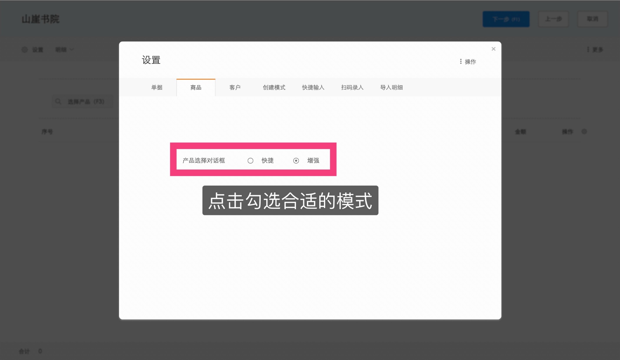Switch to the 客户 tab
Viewport: 620px width, 360px height.
[235, 87]
